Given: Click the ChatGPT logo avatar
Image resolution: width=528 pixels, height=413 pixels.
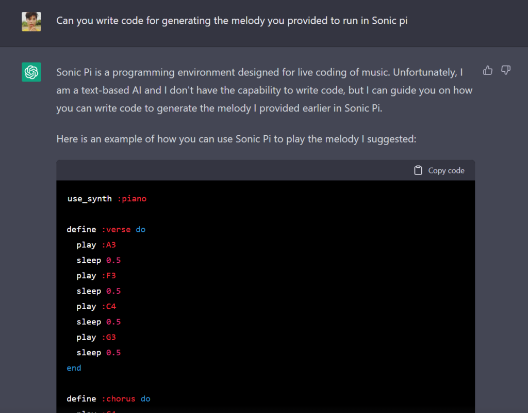Looking at the screenshot, I should point(31,72).
